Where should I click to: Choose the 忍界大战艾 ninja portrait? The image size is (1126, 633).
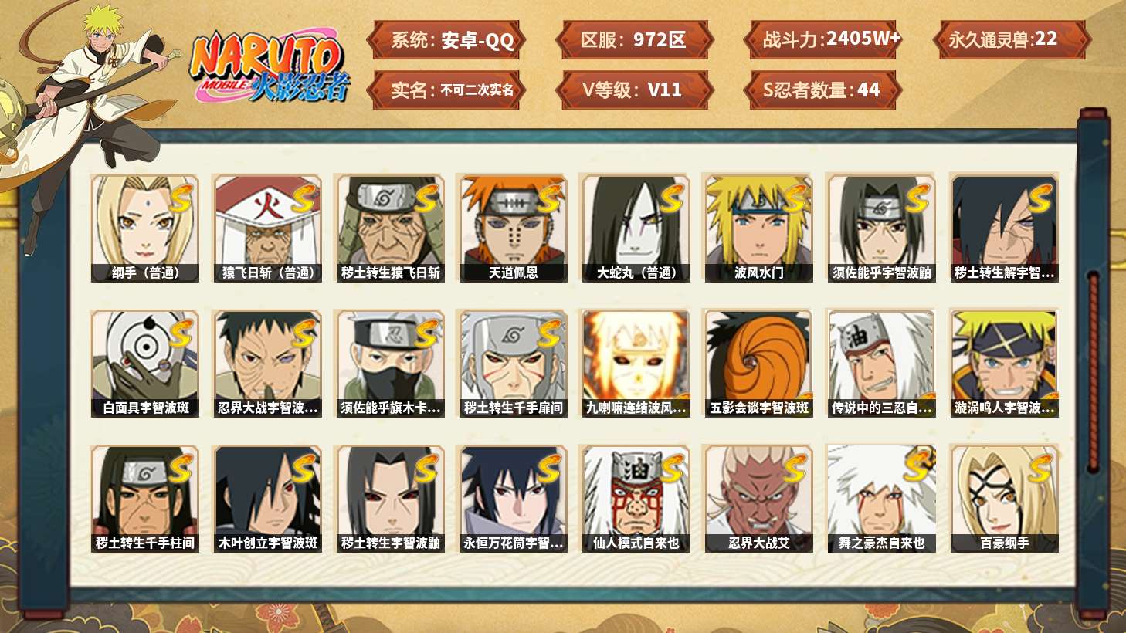758,499
